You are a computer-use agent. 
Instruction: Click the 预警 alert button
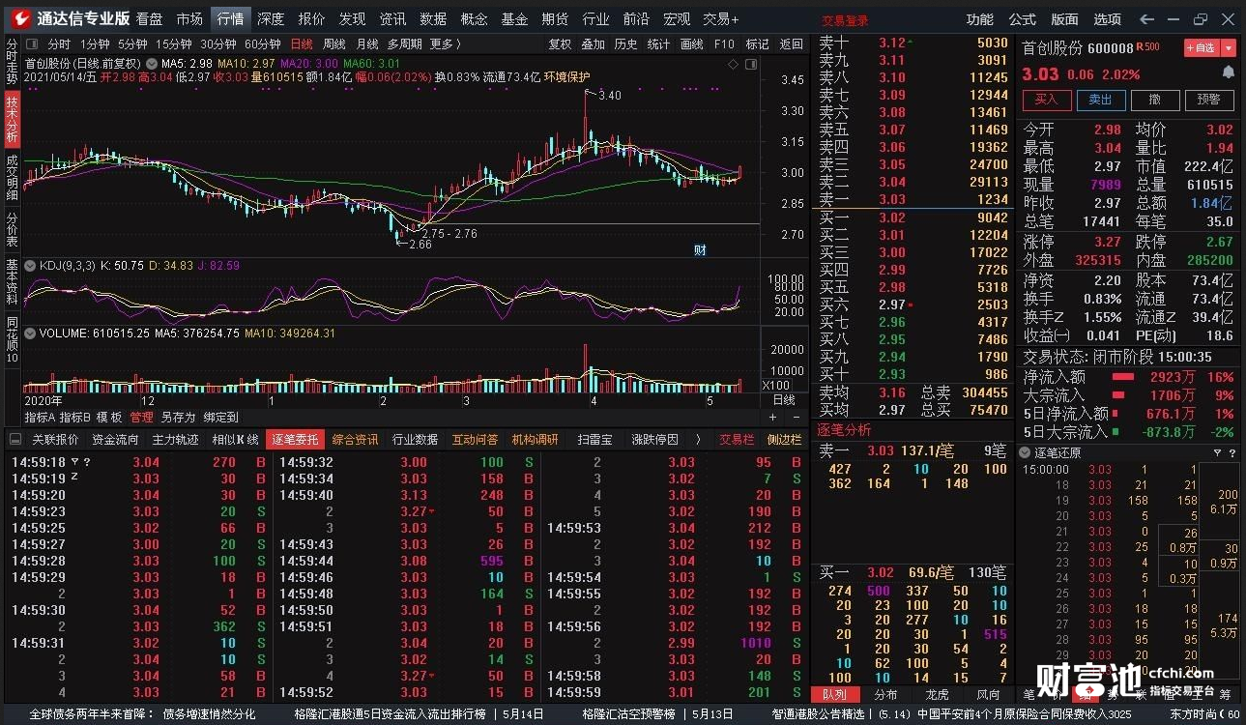(x=1208, y=100)
